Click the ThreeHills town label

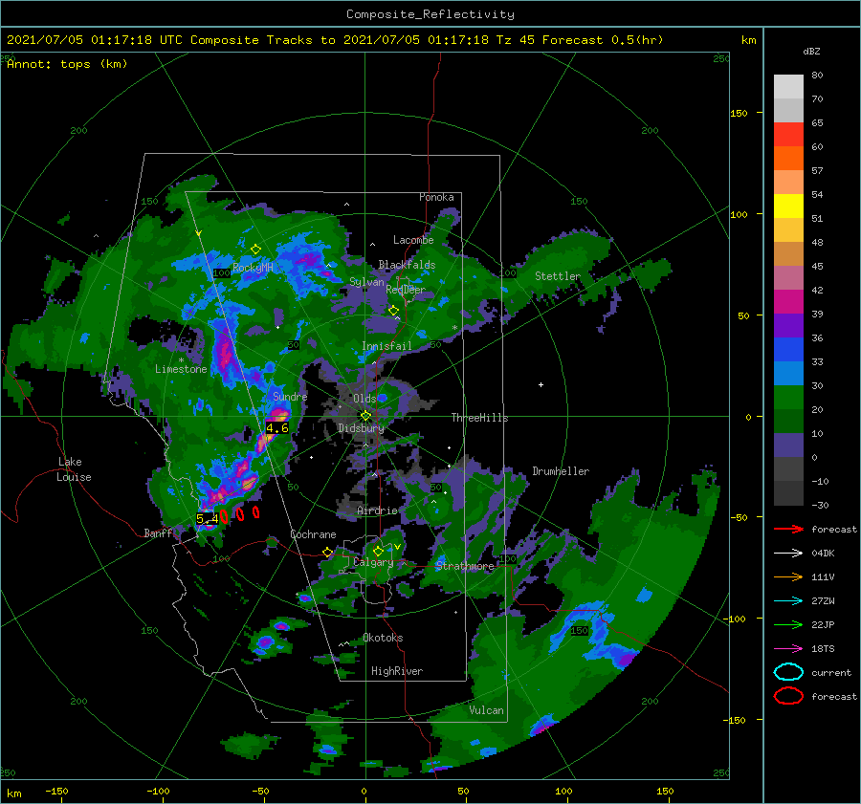click(479, 418)
